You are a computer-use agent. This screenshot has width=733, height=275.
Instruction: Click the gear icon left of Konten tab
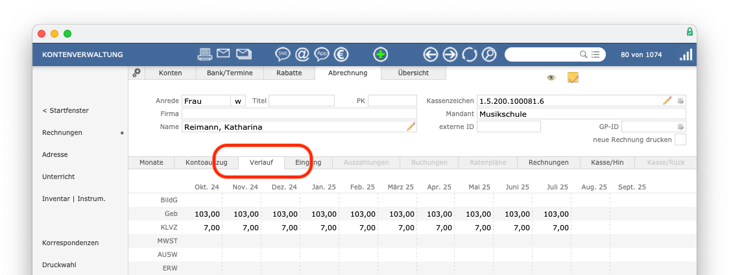tap(136, 73)
